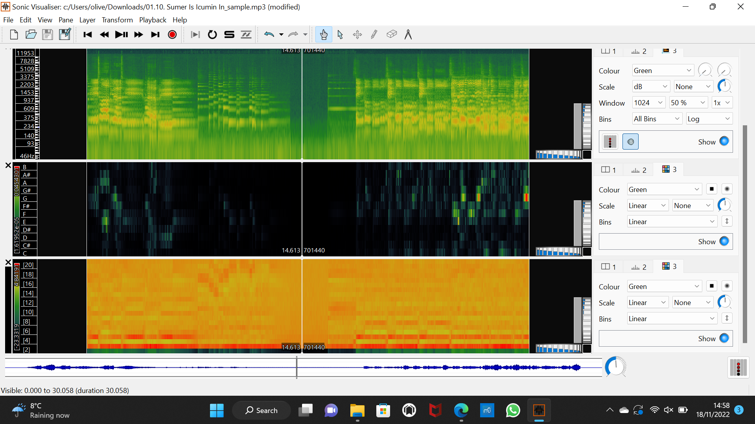Screen dimensions: 755x424
Task: Toggle Show for the bottom pane layer
Action: pyautogui.click(x=724, y=338)
